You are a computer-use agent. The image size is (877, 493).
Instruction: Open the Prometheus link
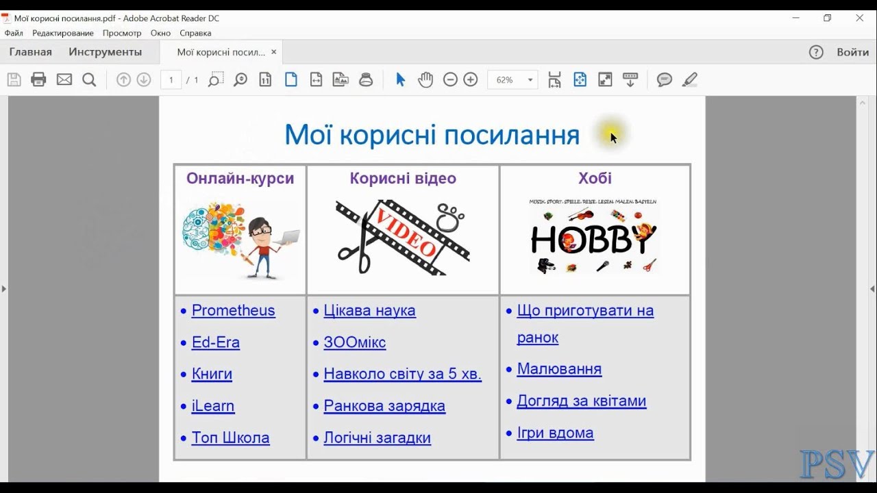coord(233,310)
